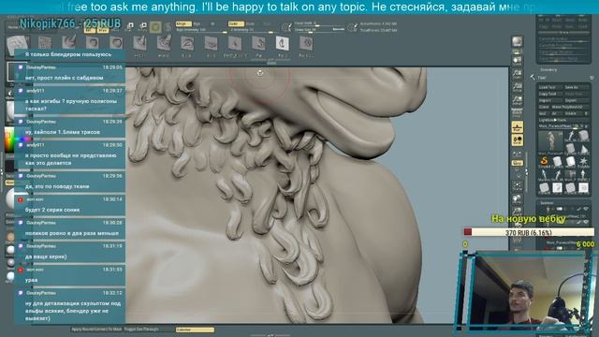Select the large current tool figure thumbnail
This screenshot has height=337, width=599.
pyautogui.click(x=550, y=141)
